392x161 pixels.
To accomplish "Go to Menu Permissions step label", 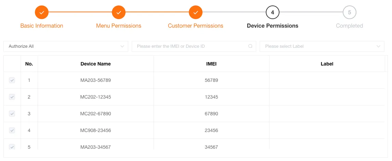I will (x=119, y=26).
